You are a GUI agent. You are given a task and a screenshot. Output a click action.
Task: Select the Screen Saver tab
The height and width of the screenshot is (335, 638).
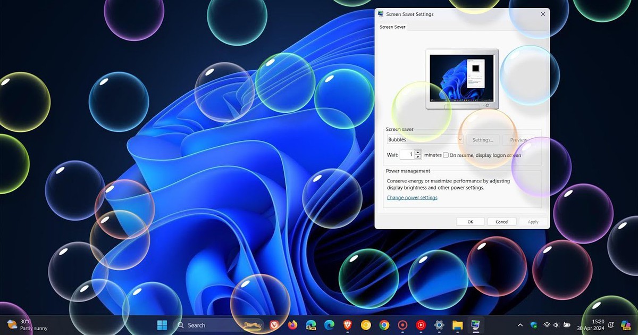coord(392,27)
